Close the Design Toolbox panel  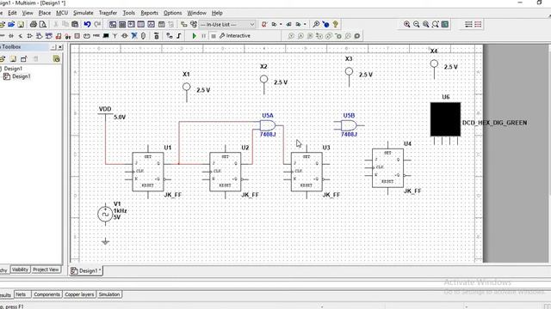(x=60, y=46)
